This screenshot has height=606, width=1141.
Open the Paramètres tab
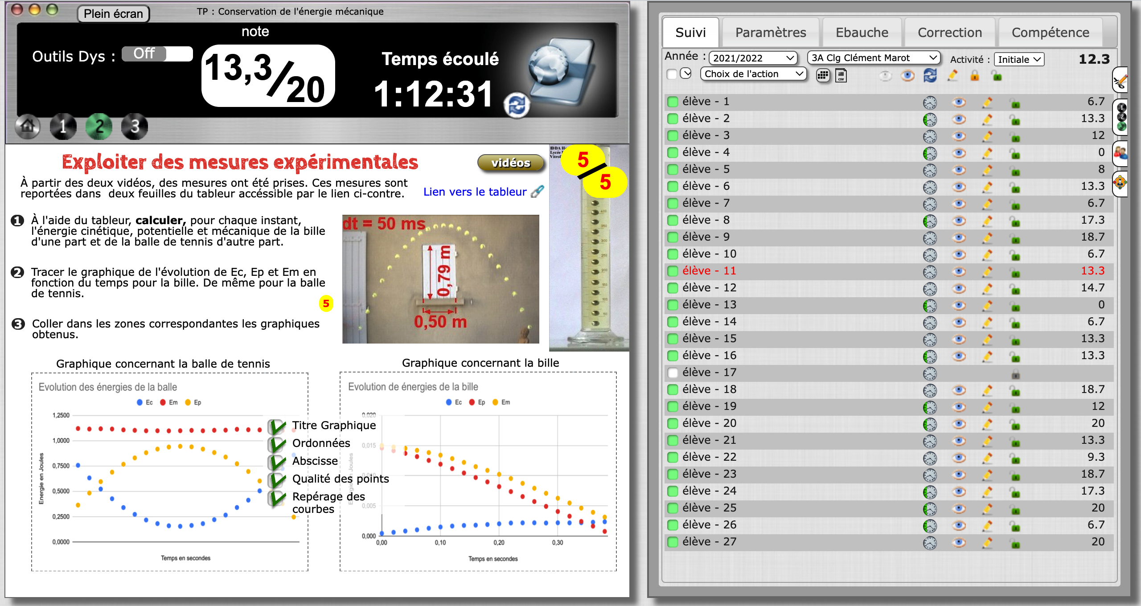770,33
